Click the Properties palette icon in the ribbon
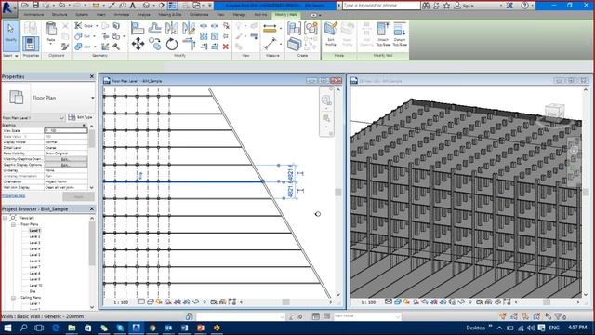The height and width of the screenshot is (335, 595). [x=31, y=44]
